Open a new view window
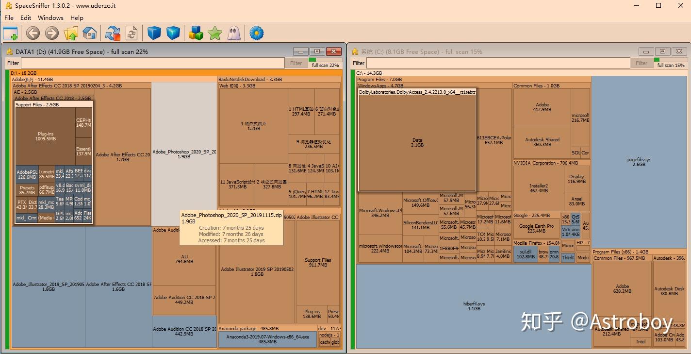691x354 pixels. 10,33
